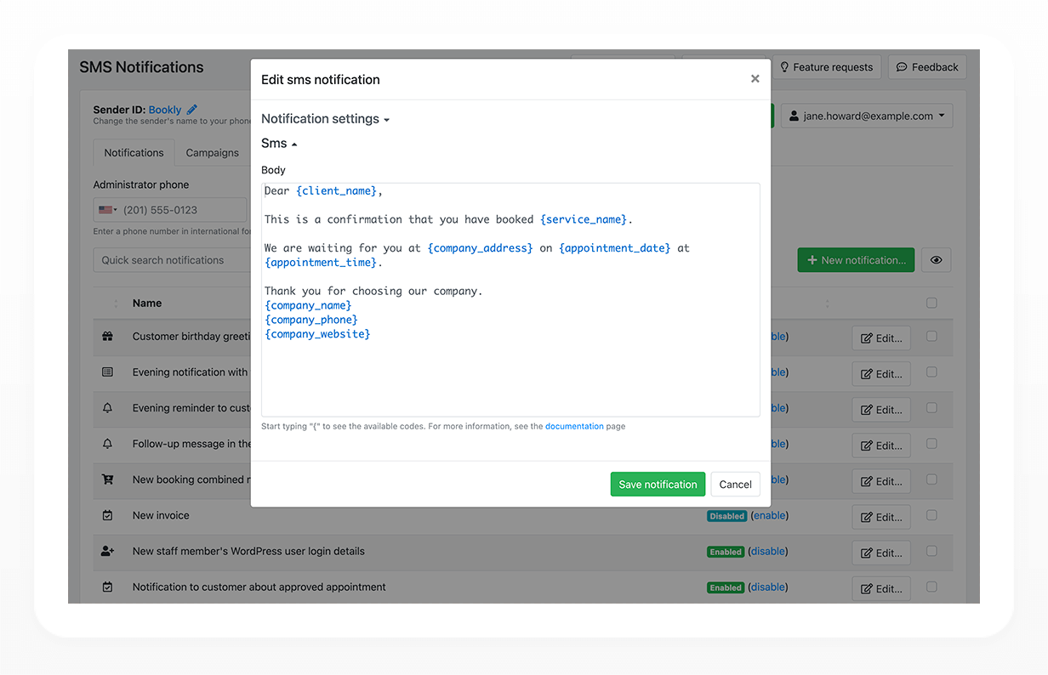The image size is (1048, 675).
Task: Click the gift icon for Customer birthday greeting
Action: click(107, 337)
